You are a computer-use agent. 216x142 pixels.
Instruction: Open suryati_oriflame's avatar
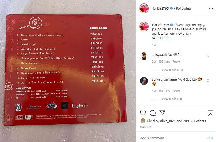(144, 81)
